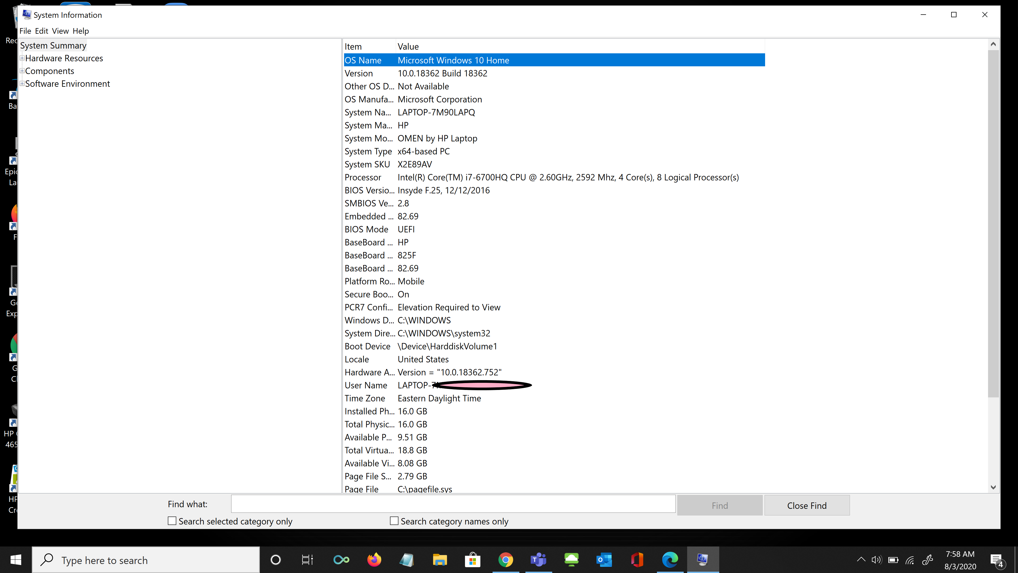Image resolution: width=1018 pixels, height=573 pixels.
Task: Click the Value column header
Action: (580, 46)
